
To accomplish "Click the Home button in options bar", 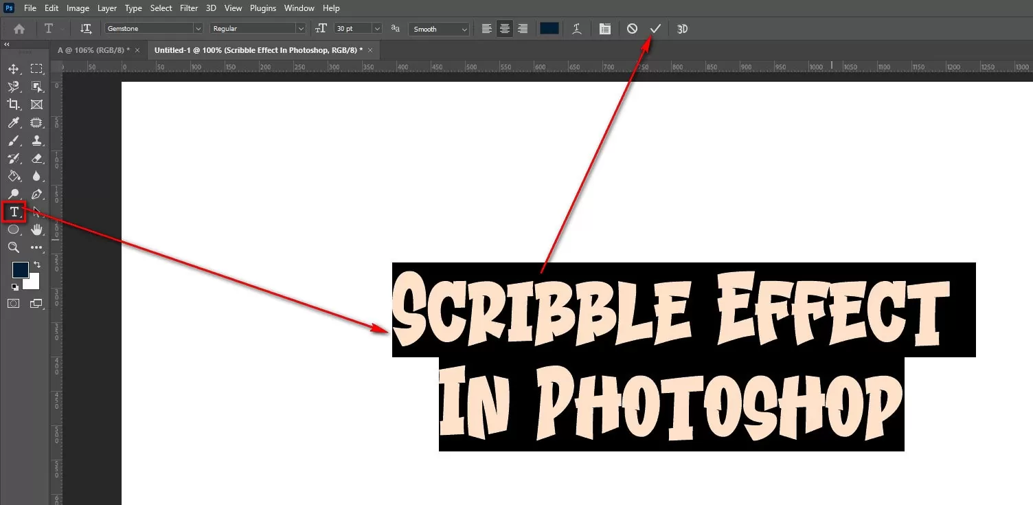I will click(19, 29).
